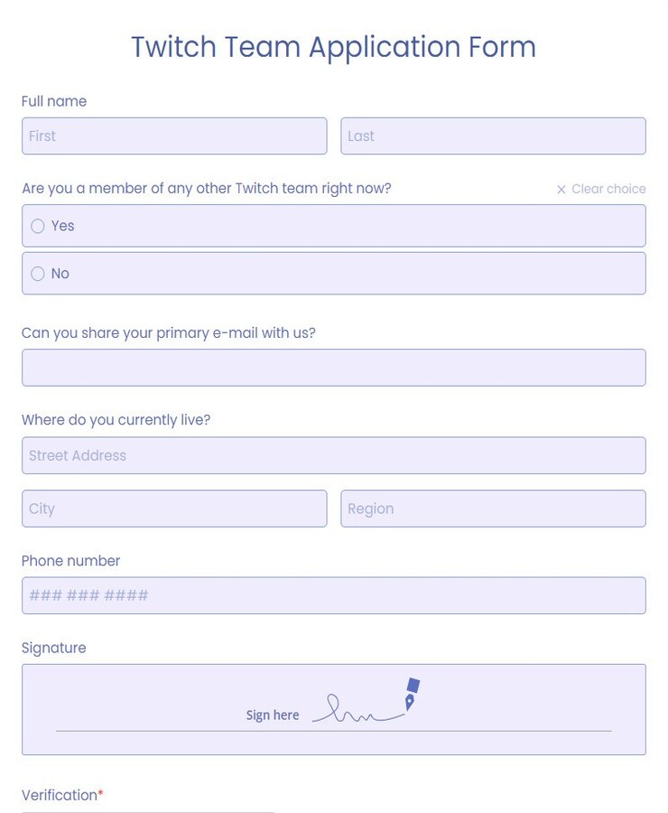The image size is (668, 813).
Task: Click the signature pen icon
Action: [412, 694]
